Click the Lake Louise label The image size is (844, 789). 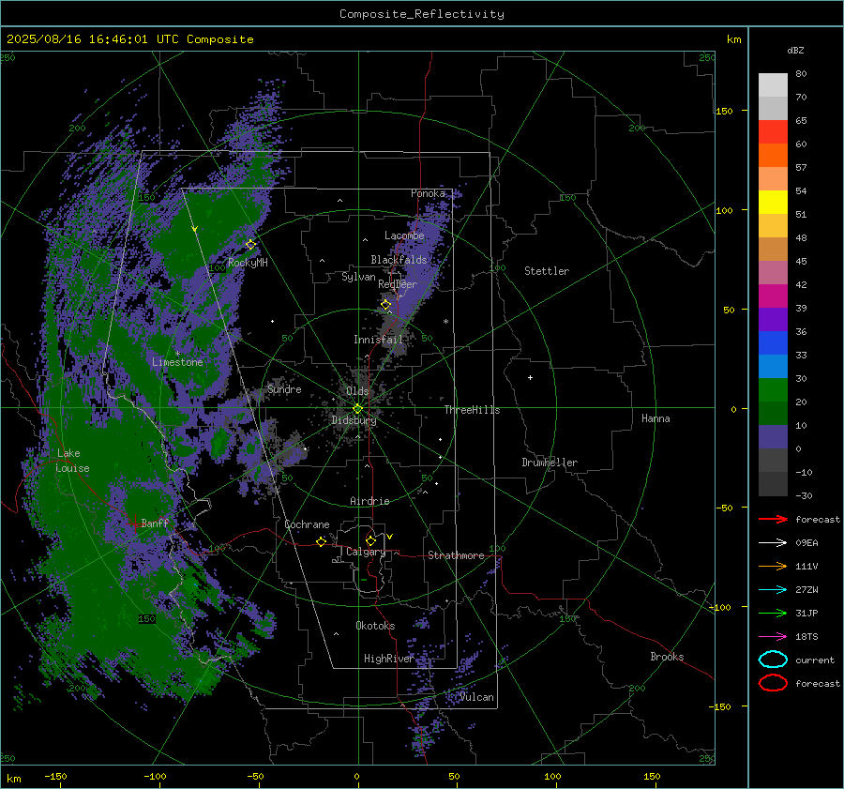72,461
